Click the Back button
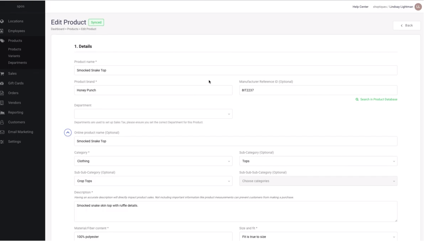The height and width of the screenshot is (241, 424). [407, 25]
